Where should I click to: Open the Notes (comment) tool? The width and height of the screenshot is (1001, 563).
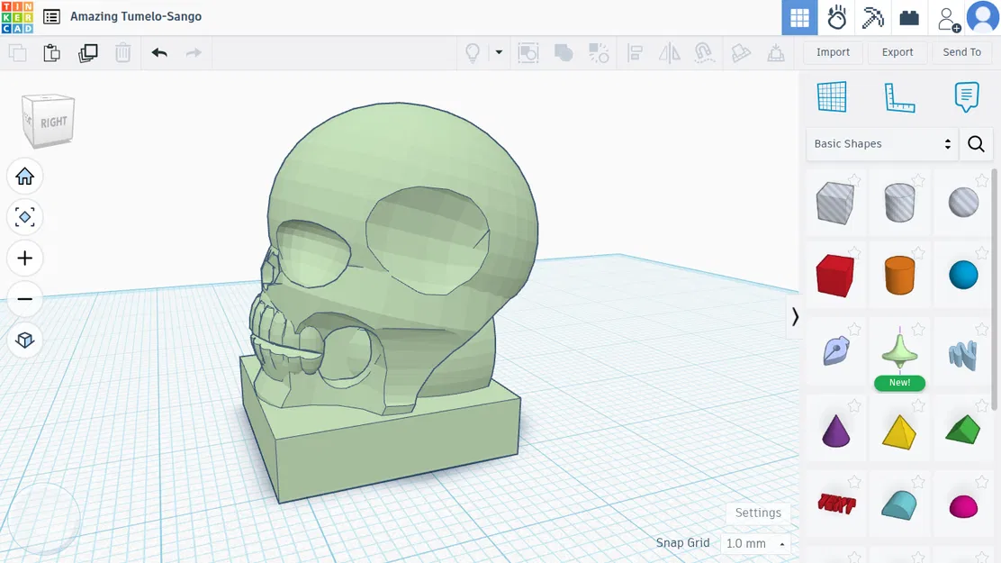(966, 97)
